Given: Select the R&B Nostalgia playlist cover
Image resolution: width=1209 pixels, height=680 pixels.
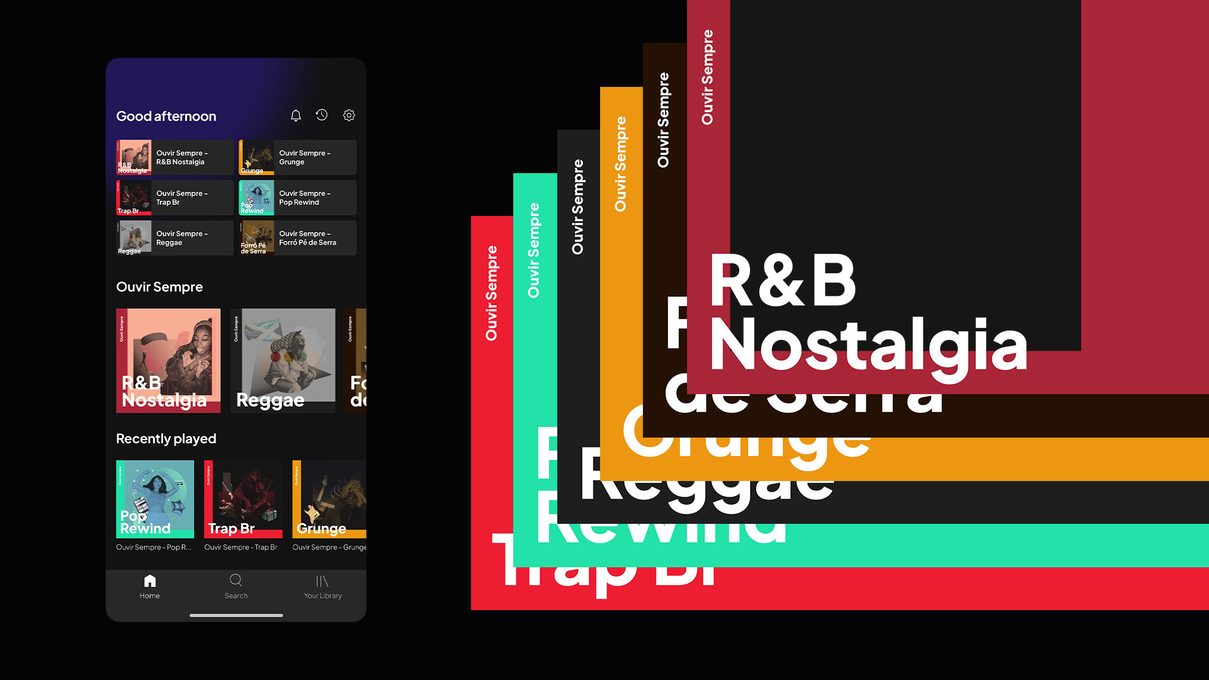Looking at the screenshot, I should [x=168, y=361].
